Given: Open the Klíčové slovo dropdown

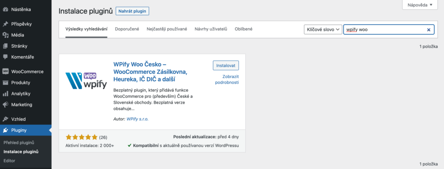Looking at the screenshot, I should click(323, 29).
